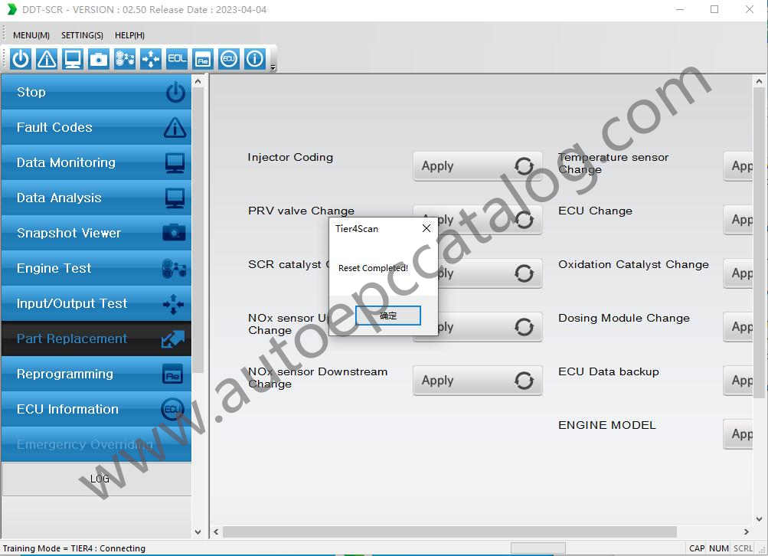Click the monitor toolbar icon
This screenshot has width=768, height=556.
click(73, 59)
